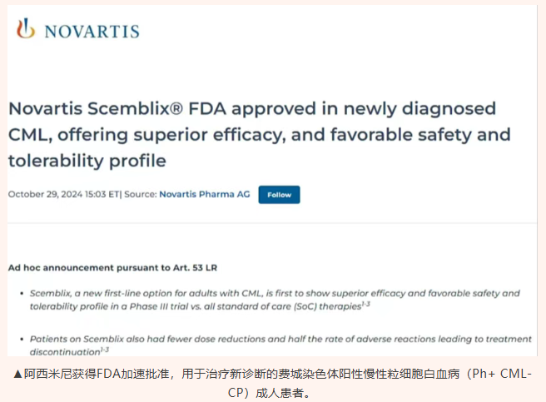
Task: Open the superscript reference after 'discontinuation'
Action: [x=104, y=348]
